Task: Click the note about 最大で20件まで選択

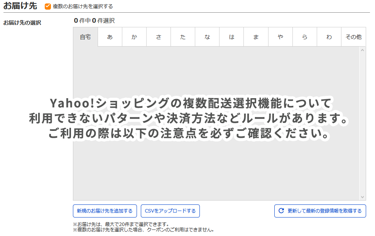Action: tap(122, 224)
